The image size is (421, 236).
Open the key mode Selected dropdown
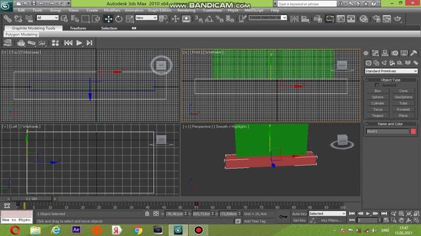[328, 214]
